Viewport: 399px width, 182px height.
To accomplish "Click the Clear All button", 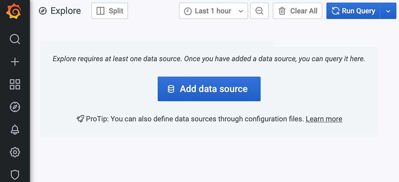I will tap(297, 11).
